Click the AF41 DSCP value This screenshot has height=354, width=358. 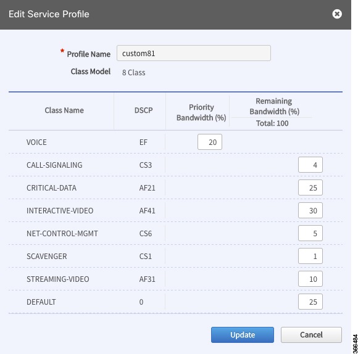(148, 211)
